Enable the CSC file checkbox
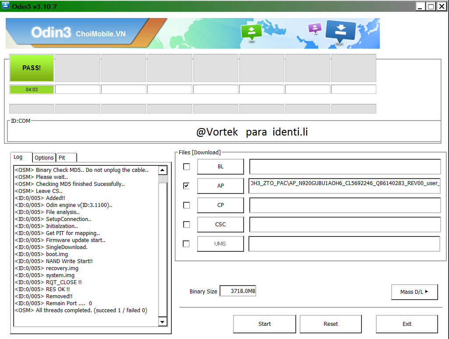This screenshot has height=339, width=449. click(187, 225)
